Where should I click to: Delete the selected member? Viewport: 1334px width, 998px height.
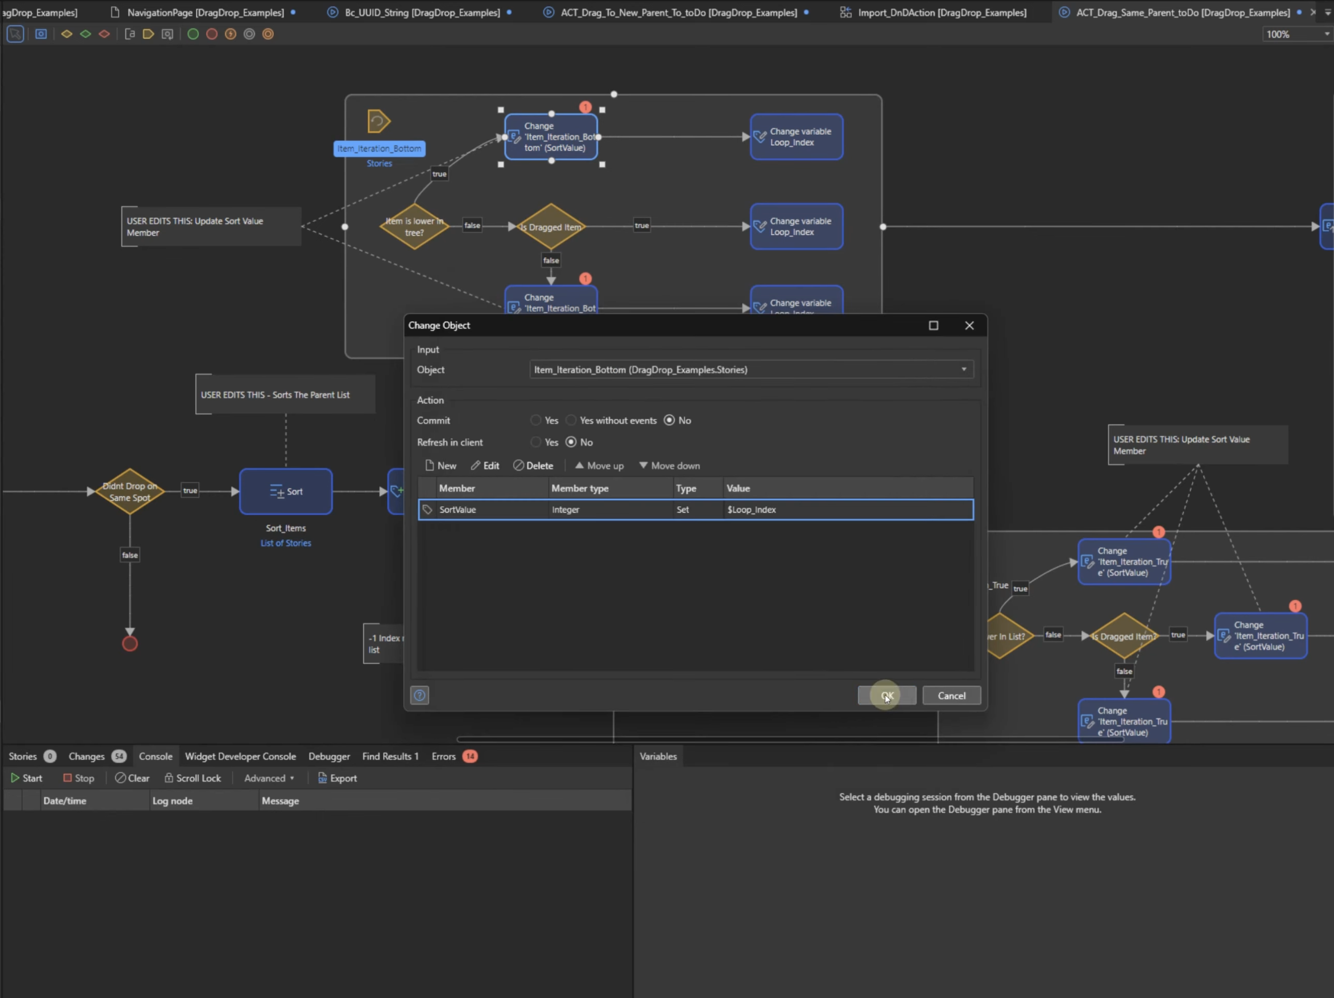point(533,465)
